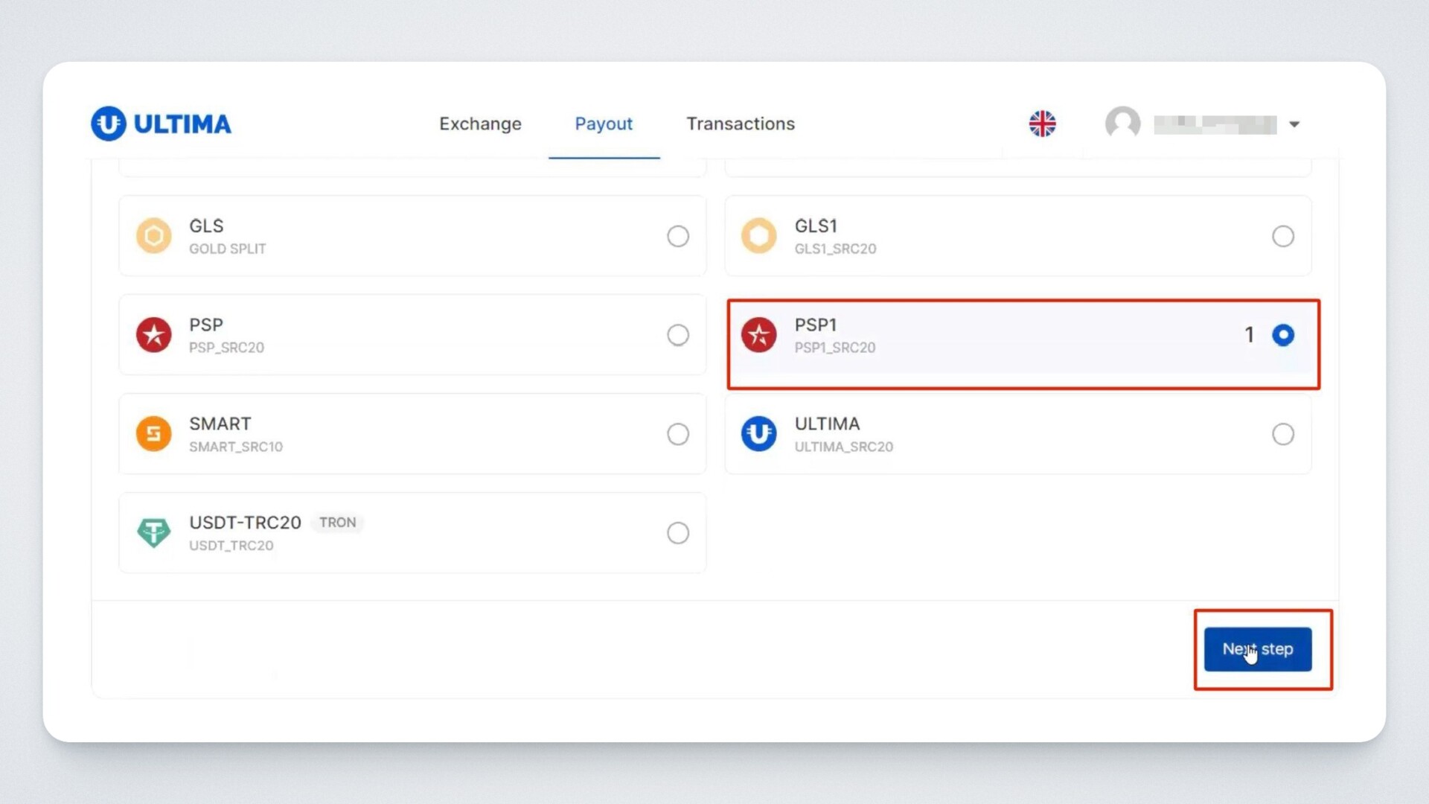Select the ULTIMA_SRC20 radio button
The image size is (1429, 804).
pos(1282,434)
